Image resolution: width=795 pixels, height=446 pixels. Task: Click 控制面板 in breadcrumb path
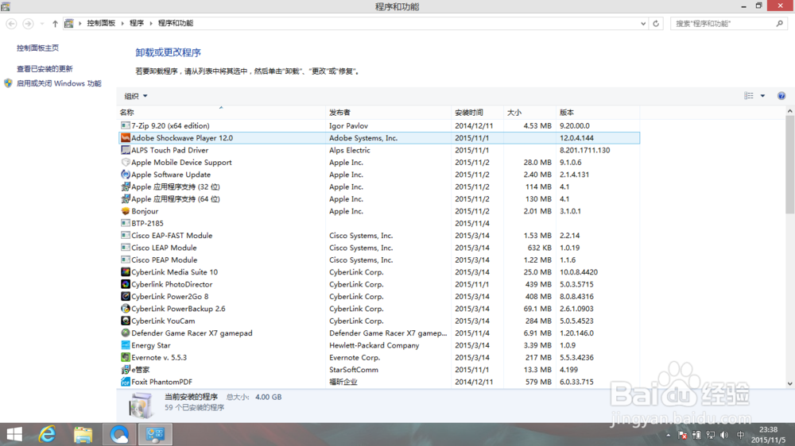tap(101, 23)
